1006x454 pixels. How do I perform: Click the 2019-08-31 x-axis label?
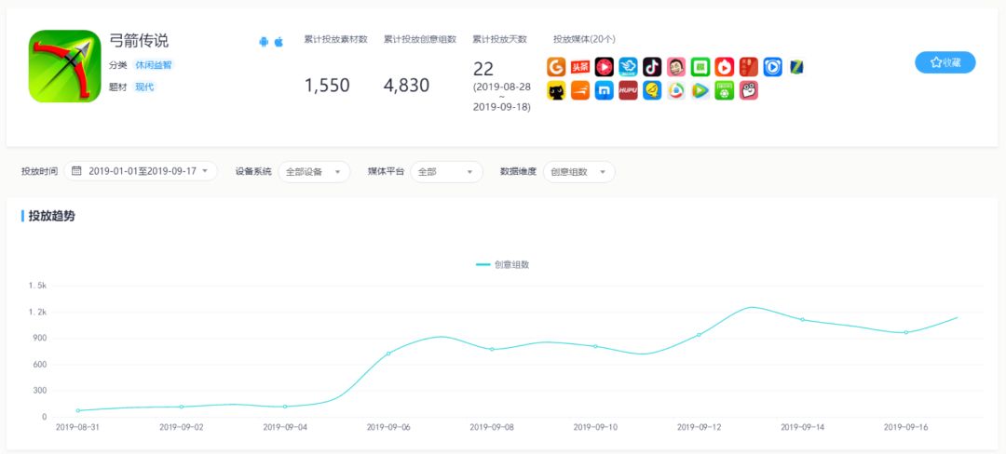[77, 427]
